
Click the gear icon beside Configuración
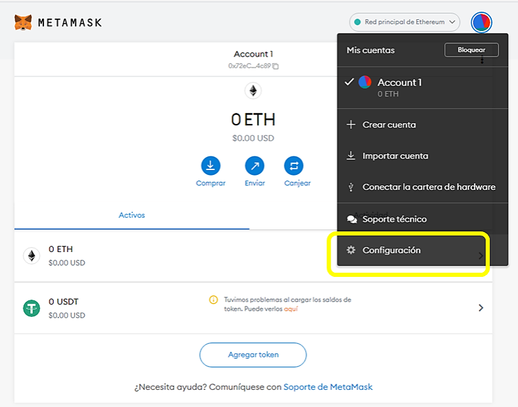(x=351, y=250)
